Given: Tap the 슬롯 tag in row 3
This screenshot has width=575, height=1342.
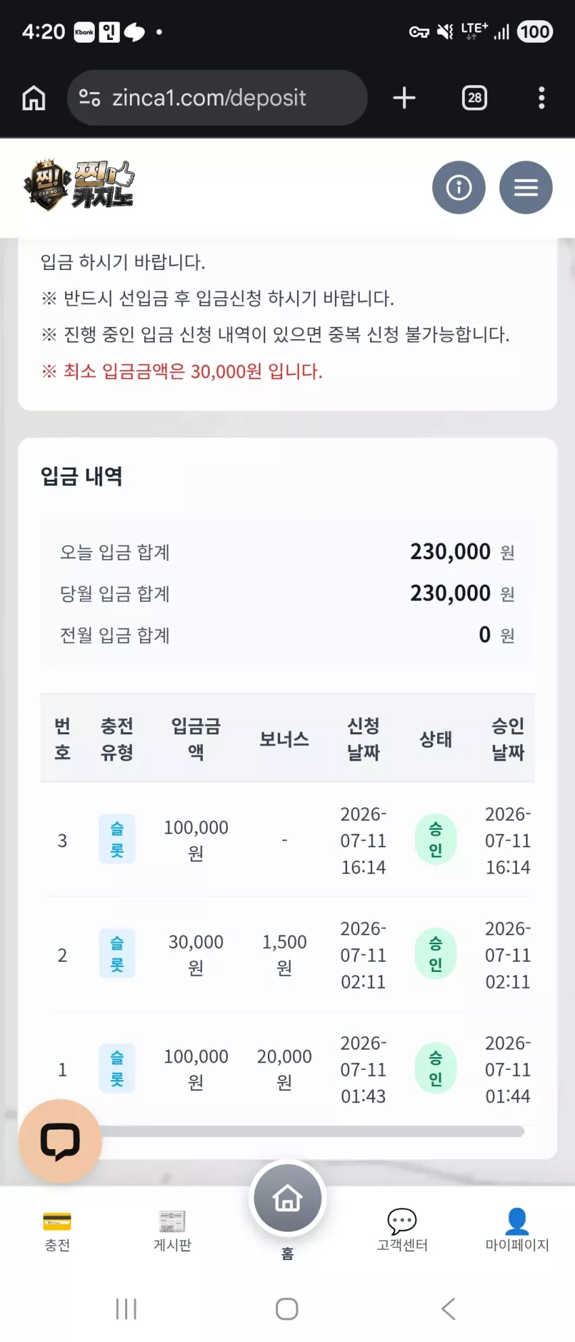Looking at the screenshot, I should click(117, 840).
